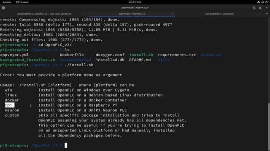Click the 'documentation' directory name
The width and height of the screenshot is (270, 151).
[x=76, y=60]
